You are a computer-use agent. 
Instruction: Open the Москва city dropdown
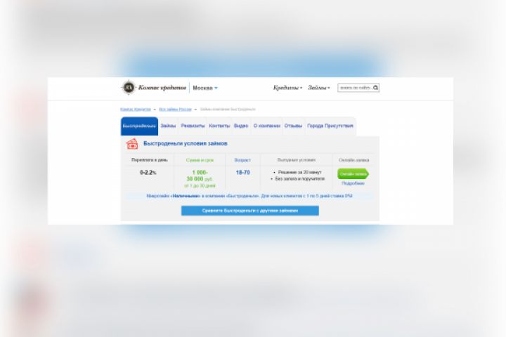tap(205, 88)
